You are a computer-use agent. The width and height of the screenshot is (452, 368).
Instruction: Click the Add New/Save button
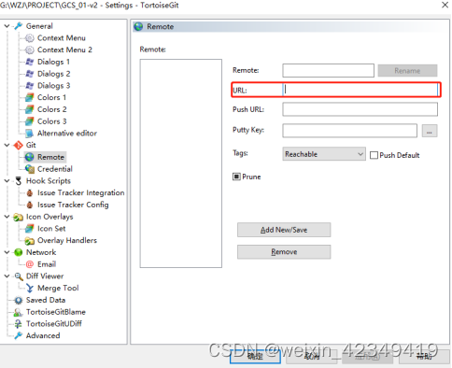click(x=284, y=230)
